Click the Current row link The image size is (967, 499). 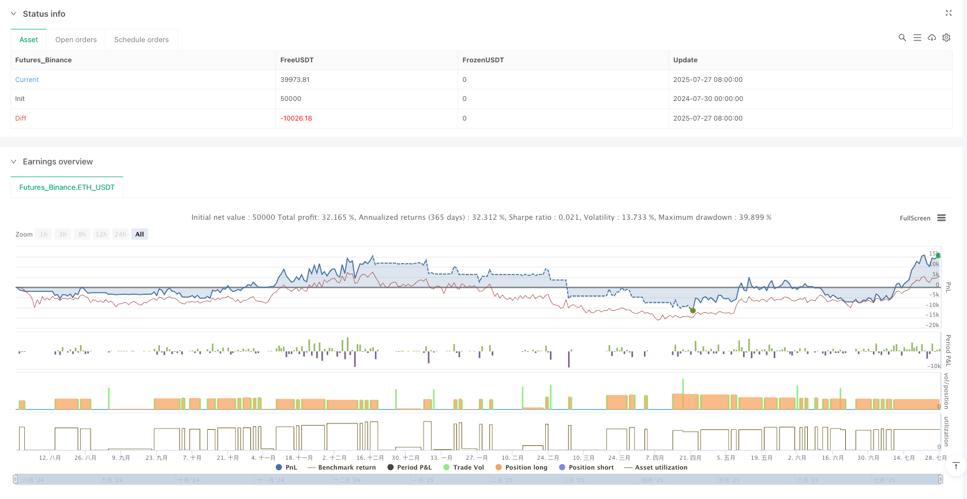click(x=27, y=80)
